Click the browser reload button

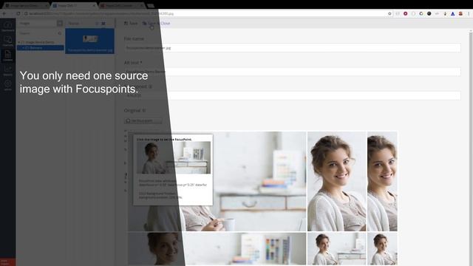tap(18, 13)
